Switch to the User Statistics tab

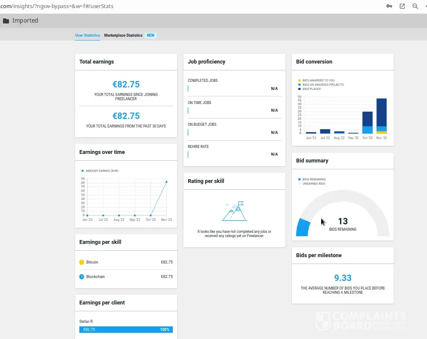[x=87, y=35]
